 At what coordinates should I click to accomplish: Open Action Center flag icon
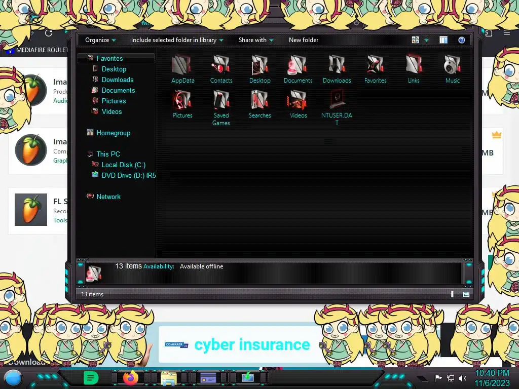438,378
